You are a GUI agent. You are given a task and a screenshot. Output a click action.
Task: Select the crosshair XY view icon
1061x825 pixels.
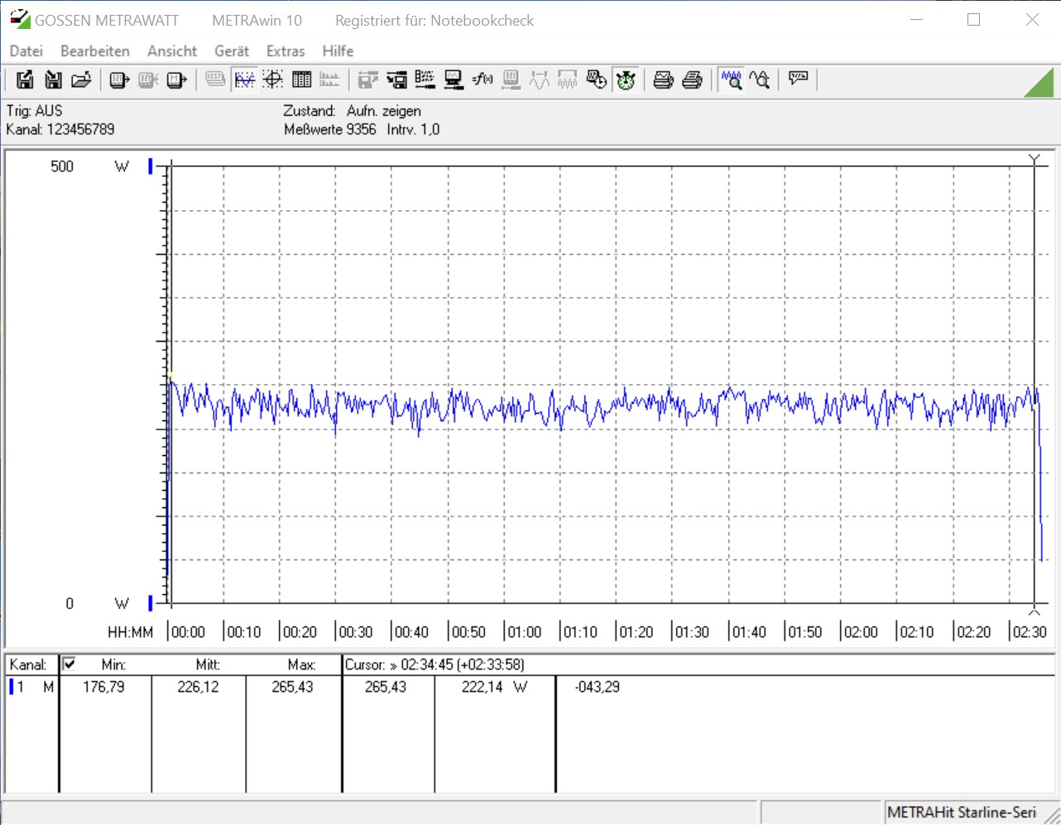click(273, 79)
